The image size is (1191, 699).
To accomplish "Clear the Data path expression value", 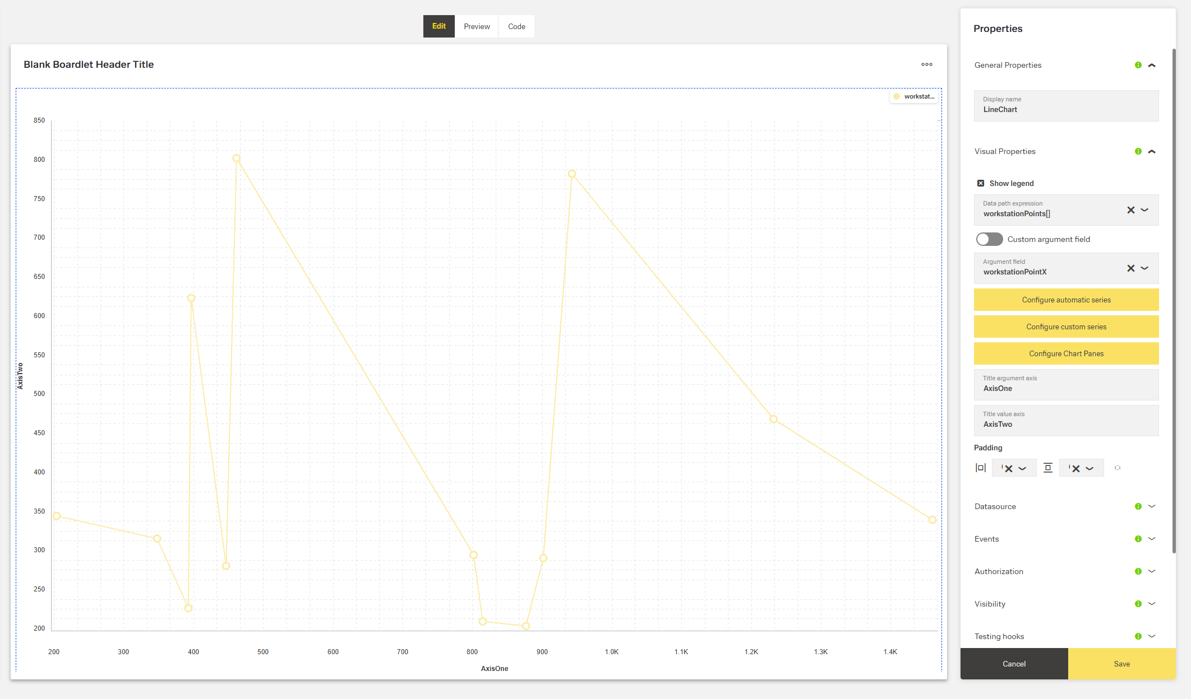I will point(1130,210).
